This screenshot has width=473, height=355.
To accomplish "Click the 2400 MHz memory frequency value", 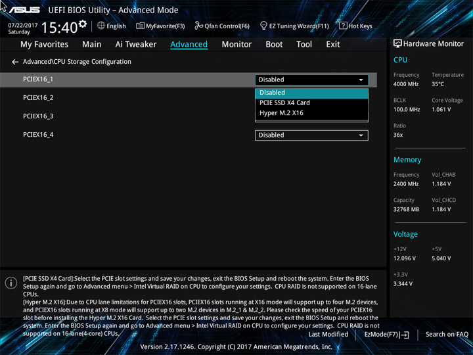I will click(x=406, y=184).
